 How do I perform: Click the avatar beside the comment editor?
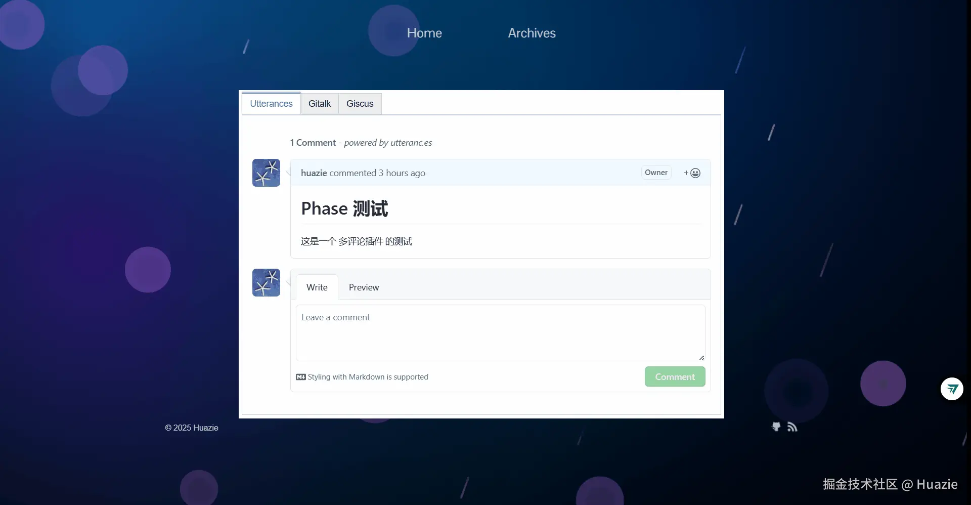[266, 282]
